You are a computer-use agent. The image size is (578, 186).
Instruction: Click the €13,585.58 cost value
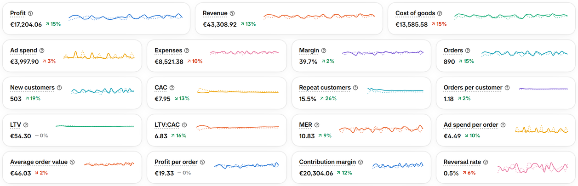click(x=412, y=24)
